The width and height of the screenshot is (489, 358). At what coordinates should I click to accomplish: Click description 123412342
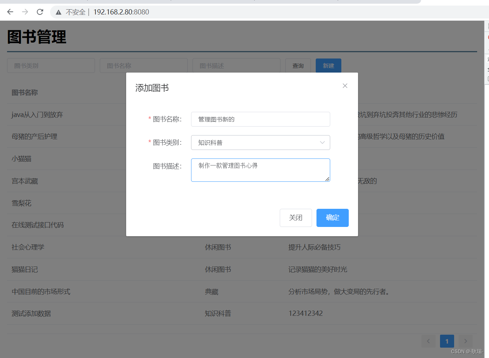tap(306, 314)
